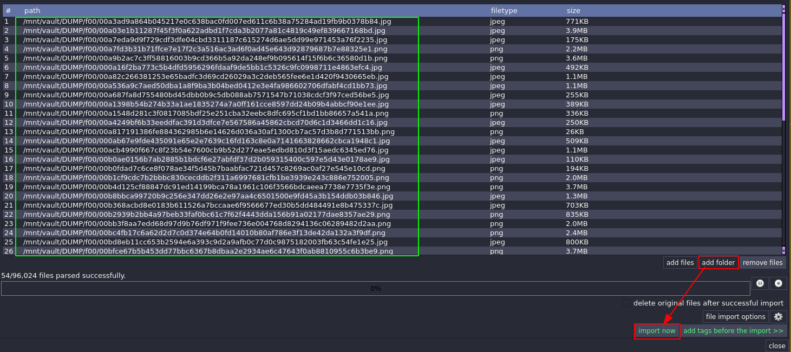Select row number 7 in the file list
The width and height of the screenshot is (791, 352).
[x=391, y=77]
